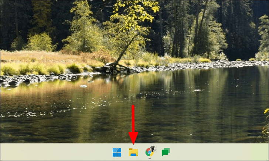Open Google Chrome from the taskbar
269x161 pixels.
[x=150, y=151]
